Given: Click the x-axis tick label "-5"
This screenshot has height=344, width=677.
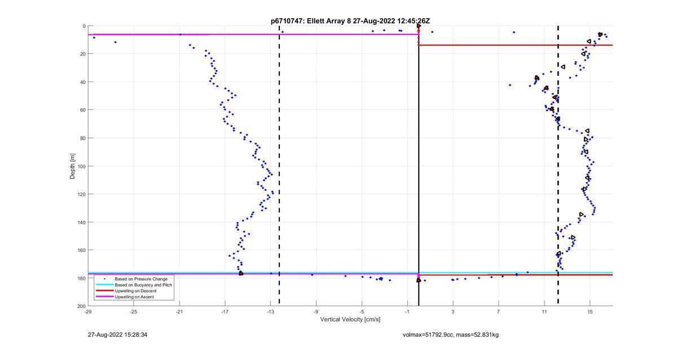Looking at the screenshot, I should (x=362, y=311).
